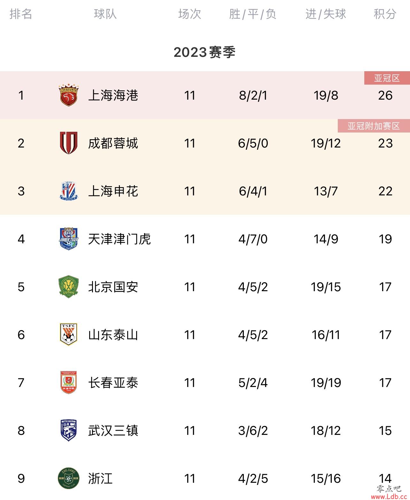Click the 排名 column header

point(21,14)
